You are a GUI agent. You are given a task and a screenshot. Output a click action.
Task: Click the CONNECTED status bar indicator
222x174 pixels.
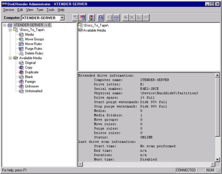pos(186,170)
